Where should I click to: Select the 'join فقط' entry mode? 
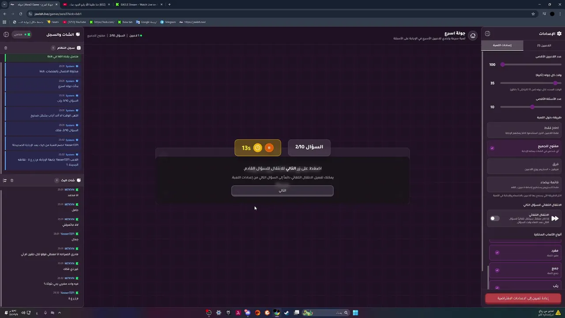coord(524,130)
